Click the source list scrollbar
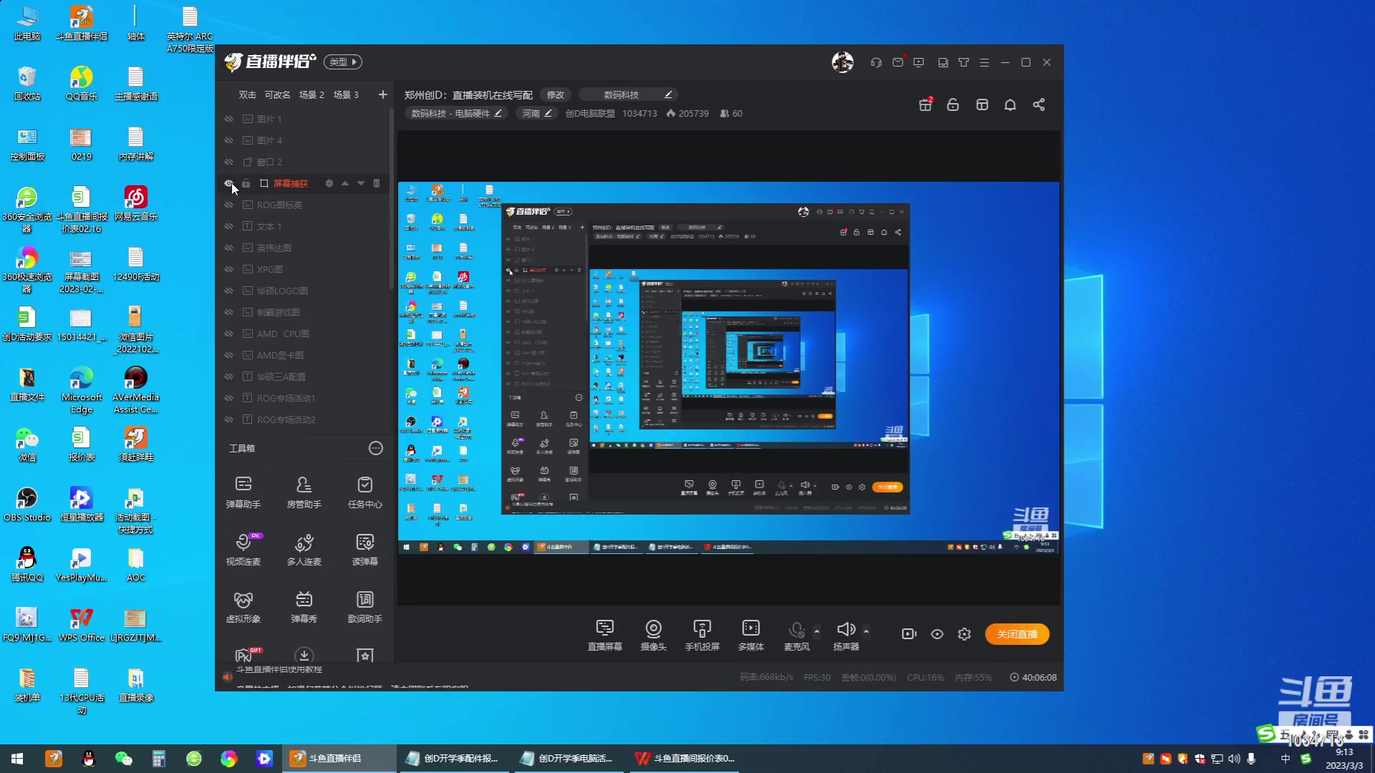 392,199
